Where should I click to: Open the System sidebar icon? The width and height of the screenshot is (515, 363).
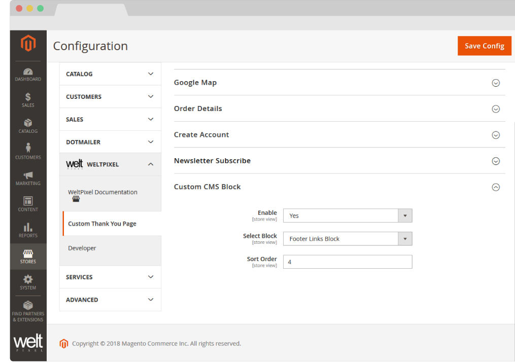(28, 282)
